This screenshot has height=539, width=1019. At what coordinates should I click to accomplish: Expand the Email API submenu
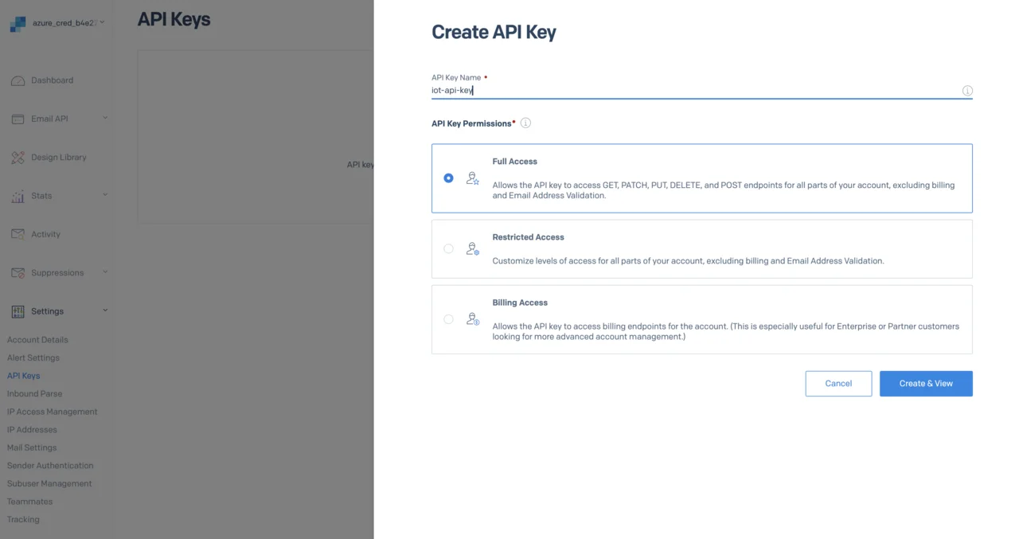tap(105, 119)
